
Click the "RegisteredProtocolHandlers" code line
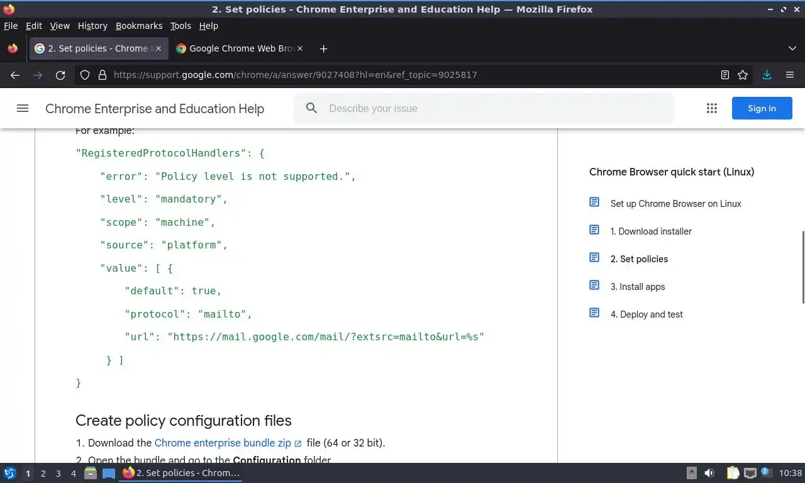[170, 153]
